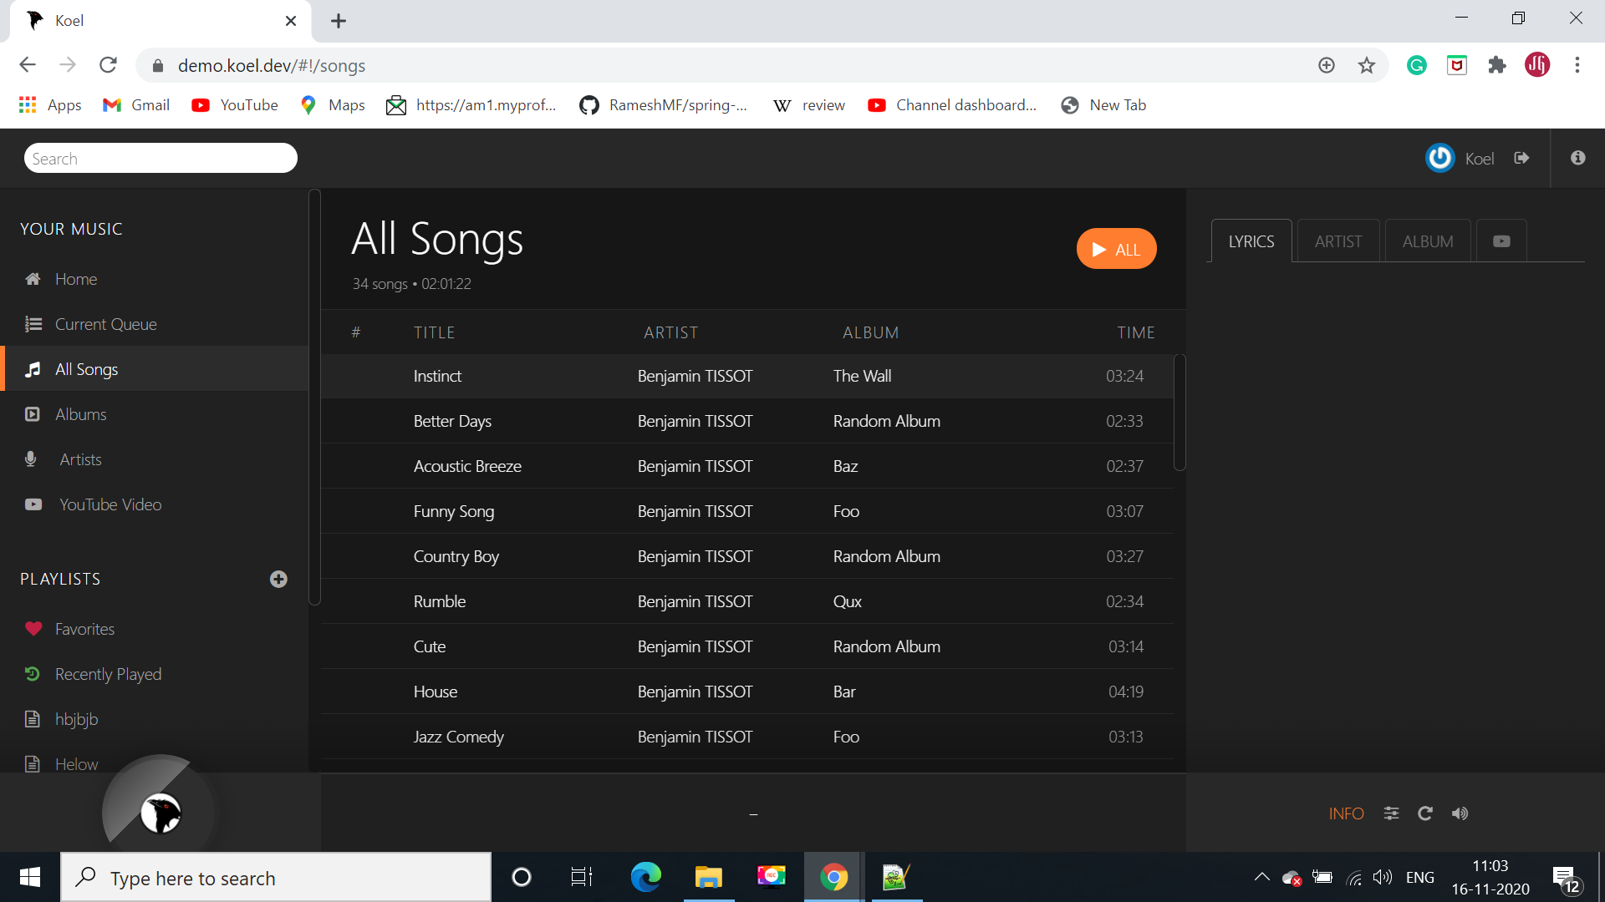Click the equalizer settings icon
Viewport: 1605px width, 902px height.
pos(1391,813)
